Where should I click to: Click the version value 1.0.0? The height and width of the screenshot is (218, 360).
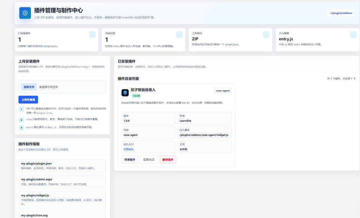(127, 121)
